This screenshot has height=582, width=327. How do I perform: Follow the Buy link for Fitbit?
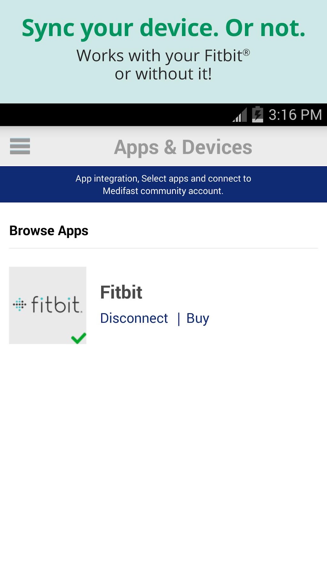click(x=198, y=318)
